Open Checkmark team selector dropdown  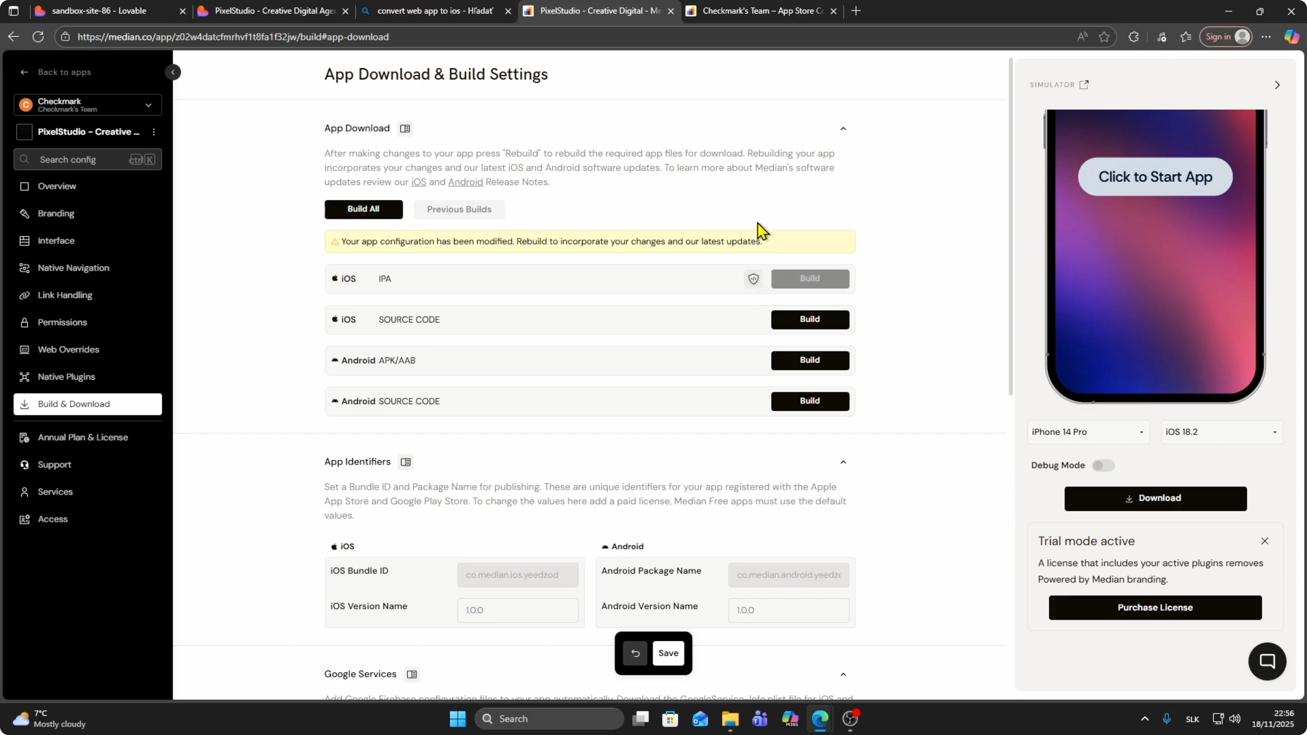coord(88,105)
